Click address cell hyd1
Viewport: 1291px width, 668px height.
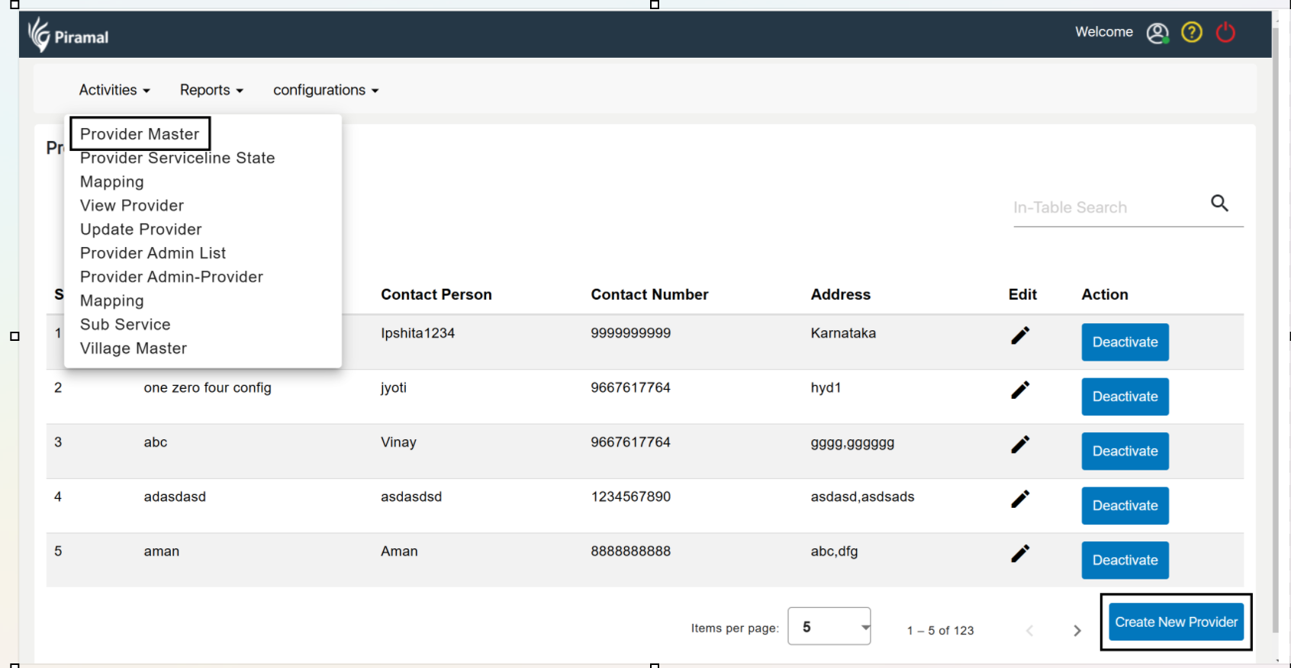point(826,387)
